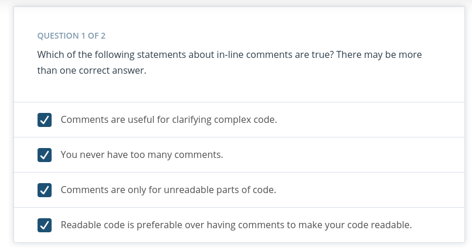Click the empty card area above the question heading
Image resolution: width=472 pixels, height=251 pixels.
pyautogui.click(x=239, y=19)
